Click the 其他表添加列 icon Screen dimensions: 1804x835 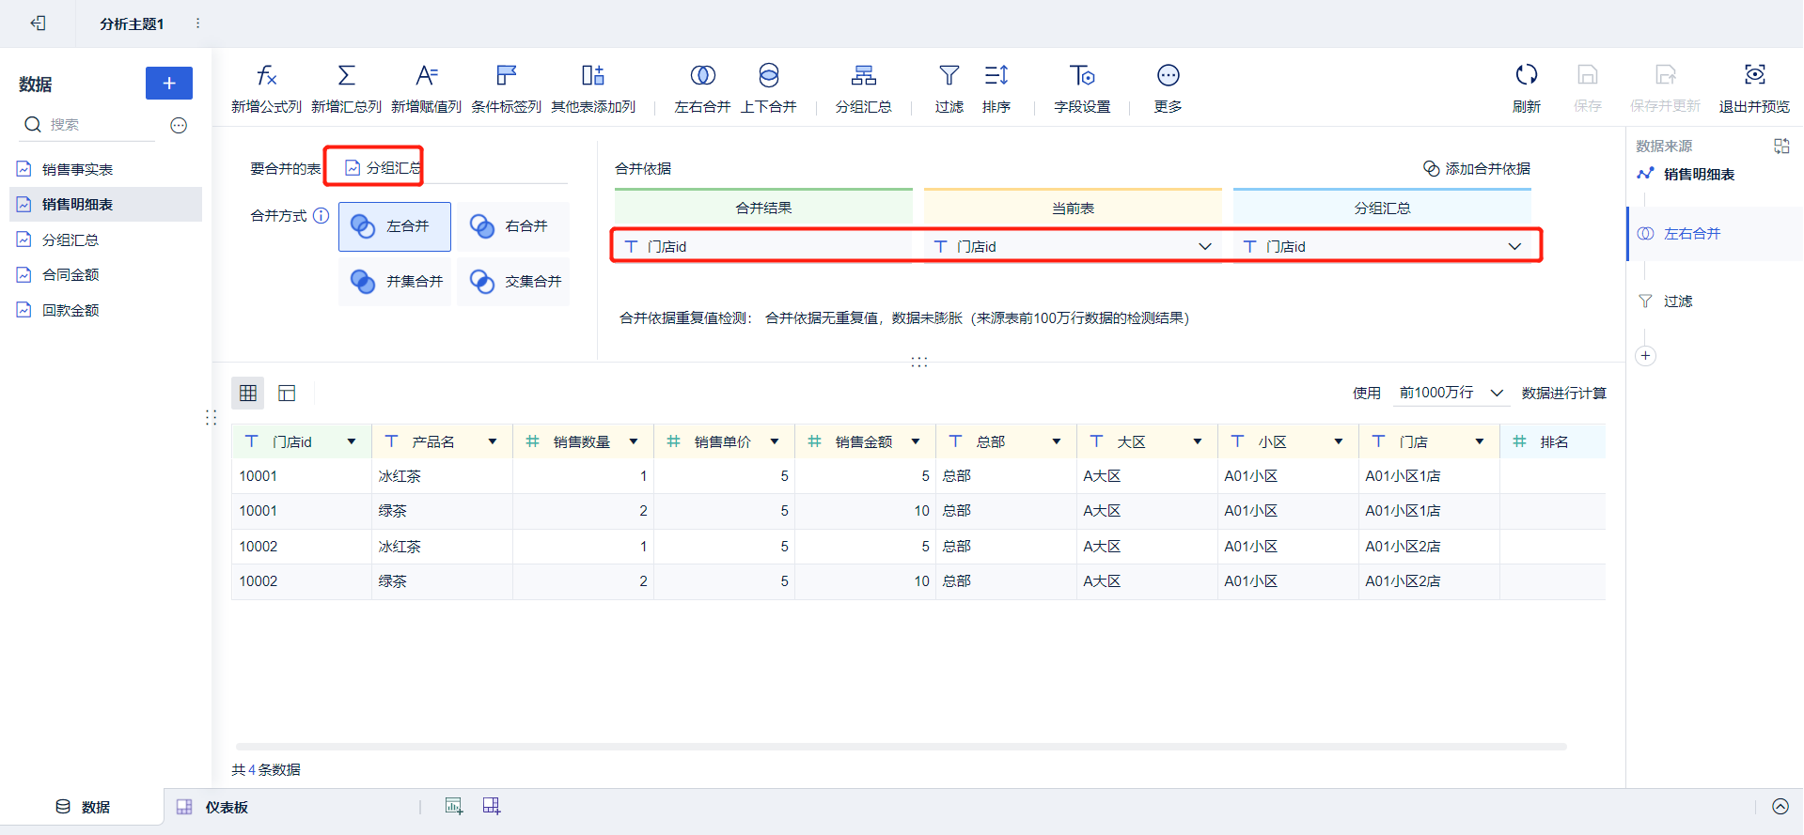[593, 75]
